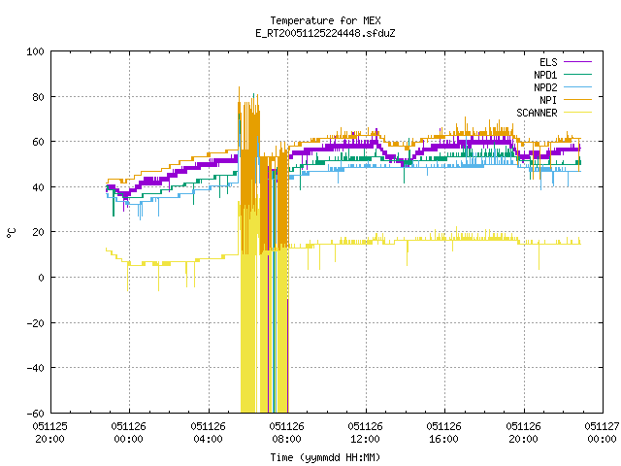Click the x-axis label 051127 00:00
Viewport: 621px width, 466px height.
(602, 432)
